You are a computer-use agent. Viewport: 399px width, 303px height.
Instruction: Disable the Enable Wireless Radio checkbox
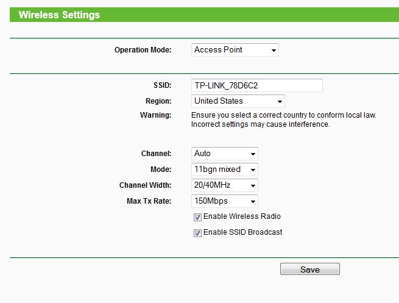pyautogui.click(x=197, y=217)
